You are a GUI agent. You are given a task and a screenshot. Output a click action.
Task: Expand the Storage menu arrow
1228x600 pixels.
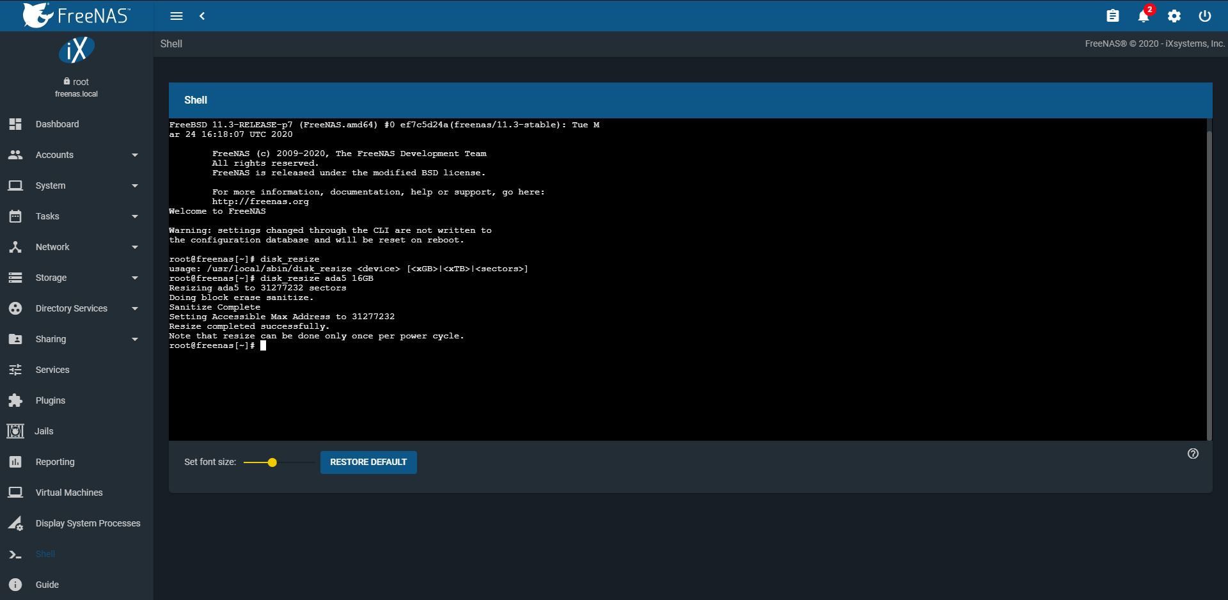click(135, 278)
